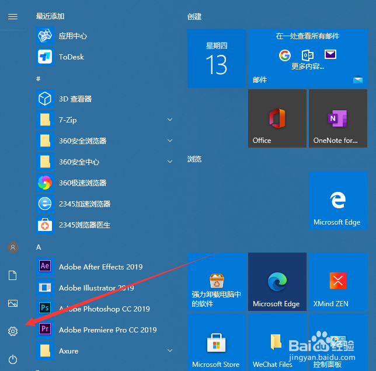The height and width of the screenshot is (371, 376).
Task: Expand the Axure folder chevron
Action: tap(170, 351)
